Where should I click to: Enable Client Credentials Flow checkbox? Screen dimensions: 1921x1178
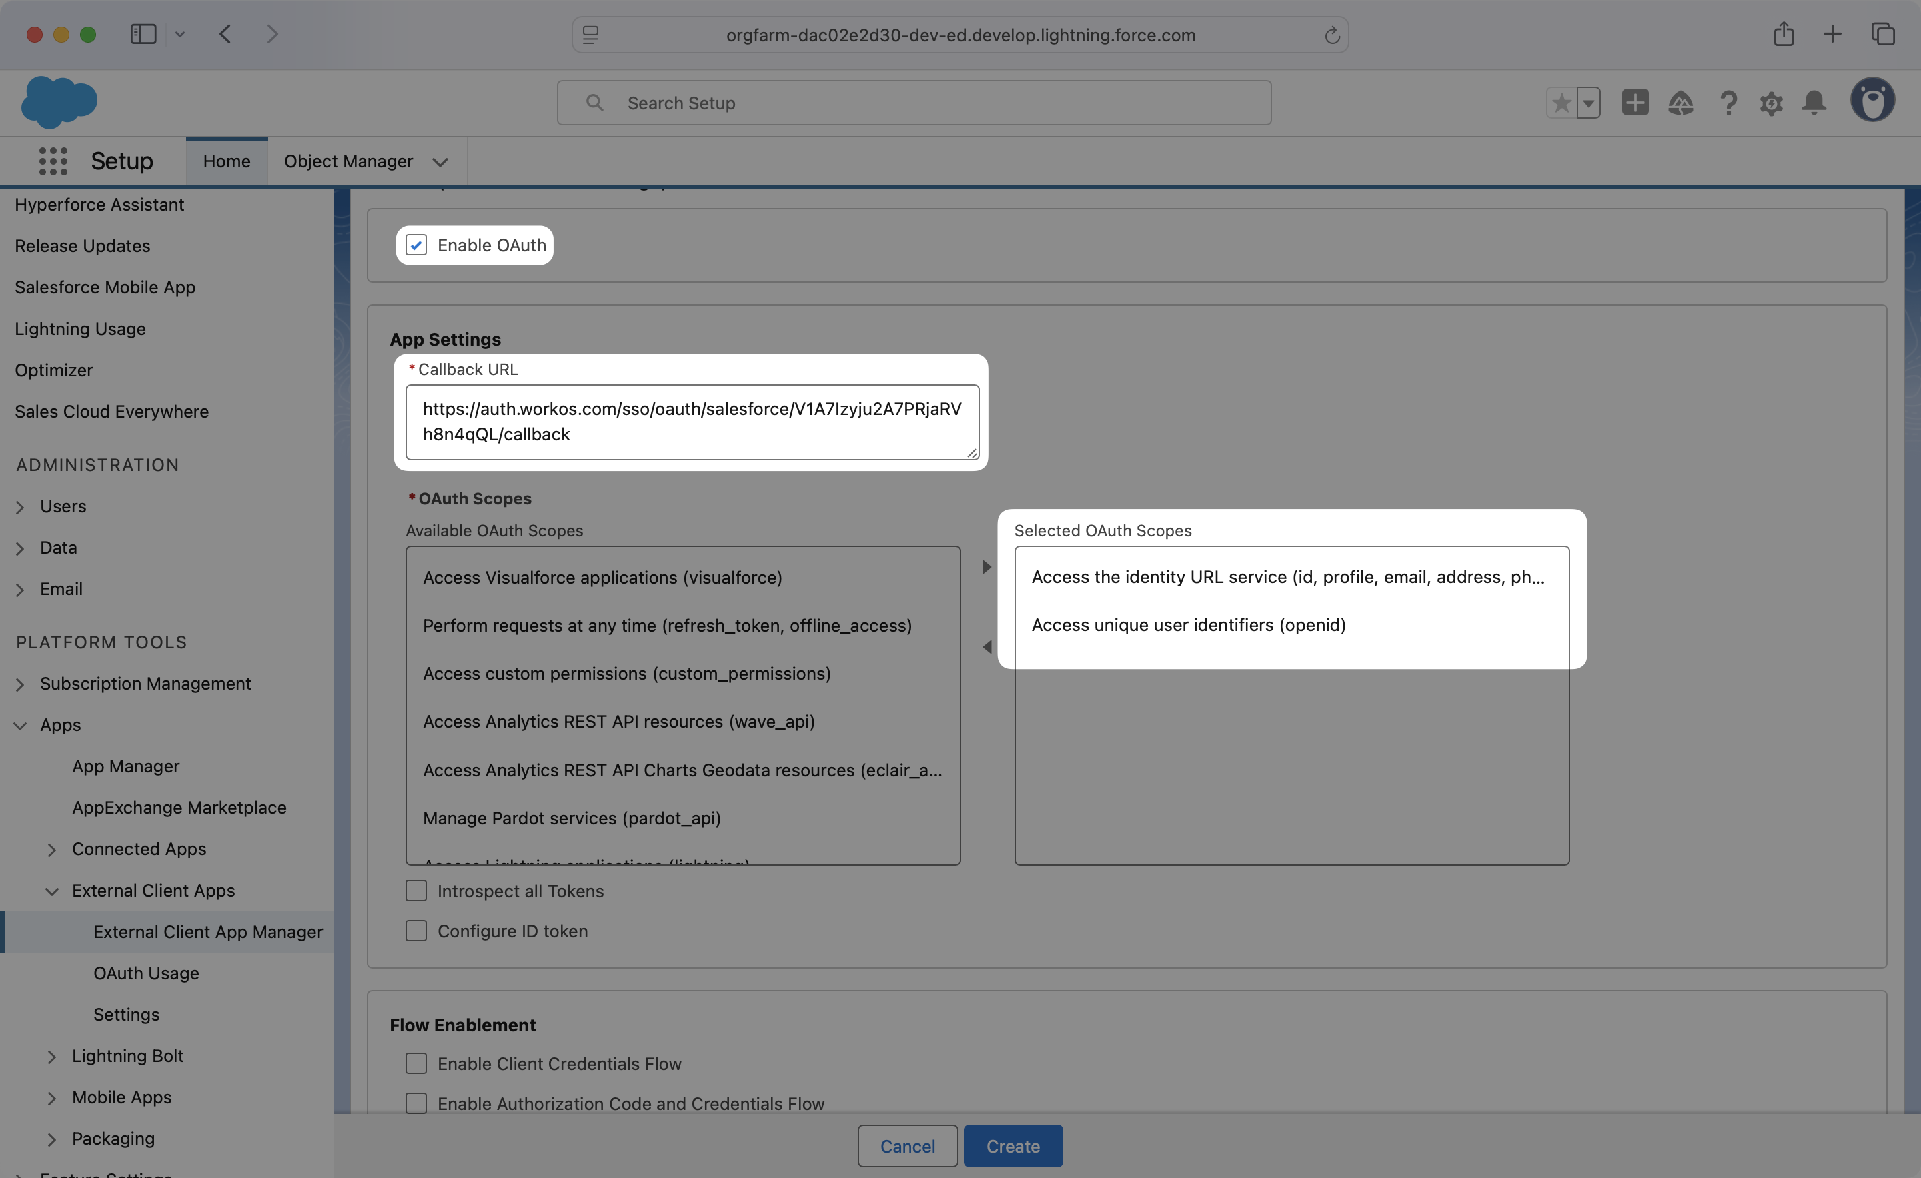coord(416,1063)
